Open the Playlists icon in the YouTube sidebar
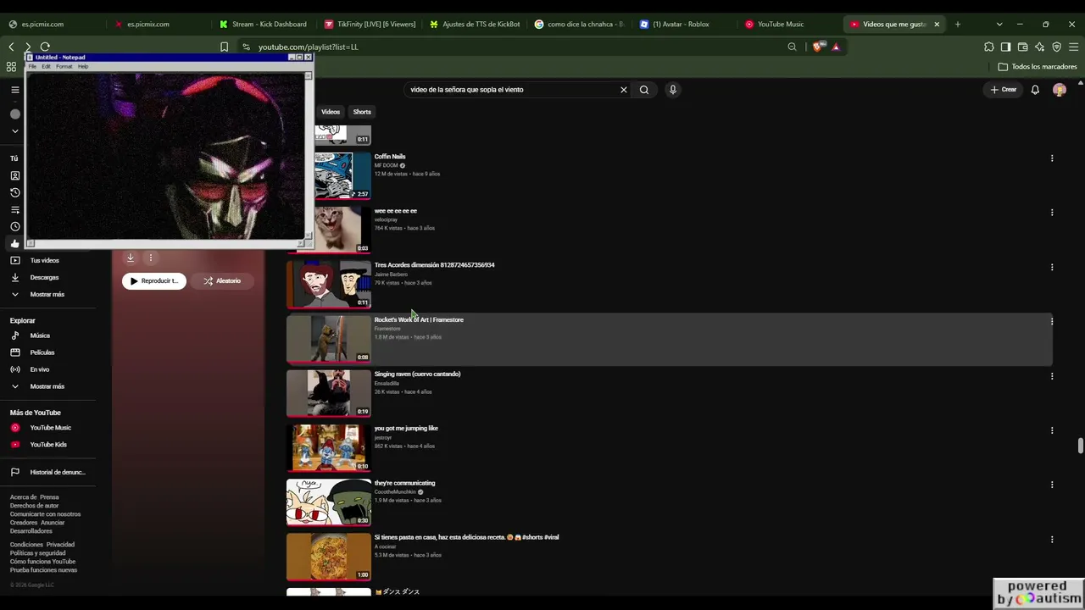This screenshot has height=610, width=1085. coord(14,209)
